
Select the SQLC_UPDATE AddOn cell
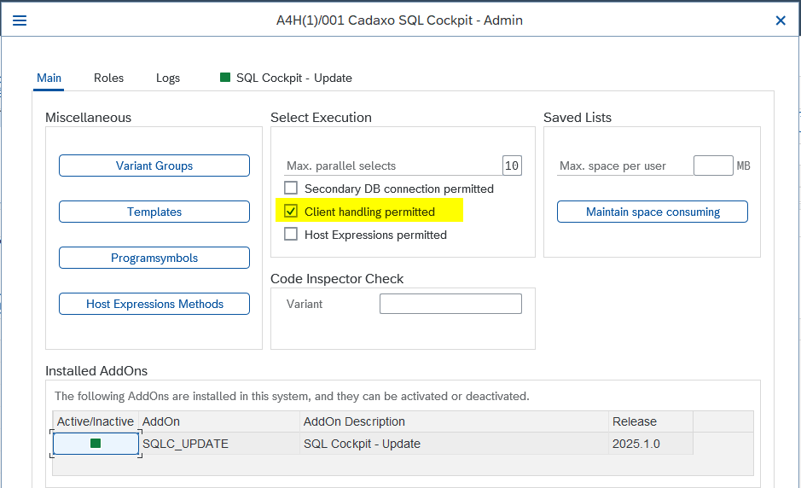click(219, 444)
